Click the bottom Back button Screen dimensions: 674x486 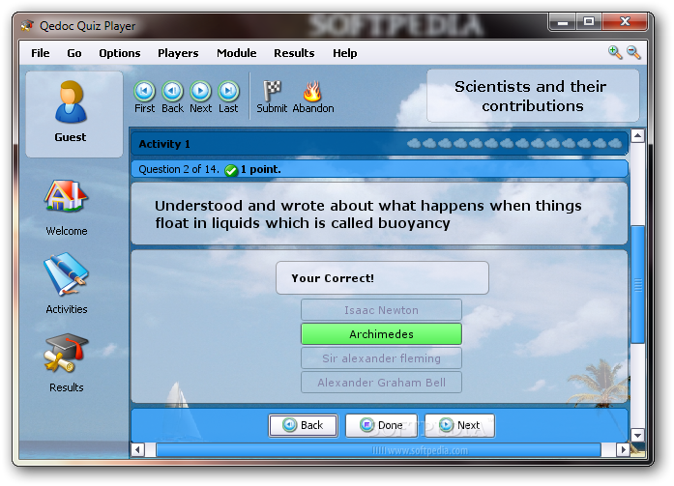303,425
